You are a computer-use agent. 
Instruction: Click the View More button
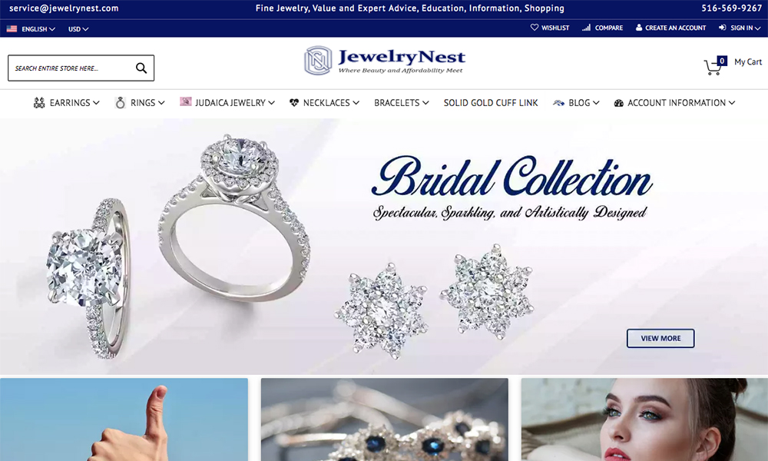tap(660, 338)
